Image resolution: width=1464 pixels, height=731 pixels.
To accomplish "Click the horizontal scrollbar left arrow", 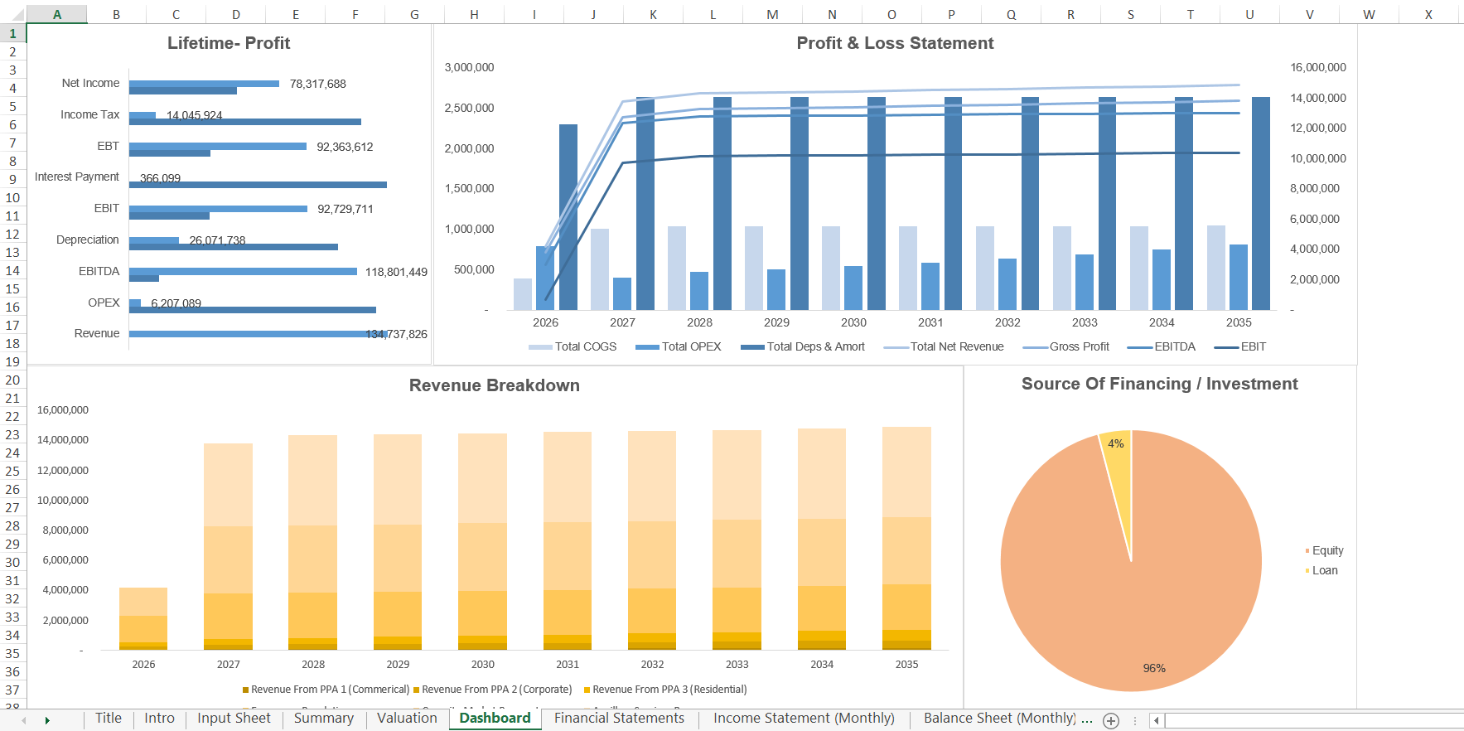I will point(1156,721).
